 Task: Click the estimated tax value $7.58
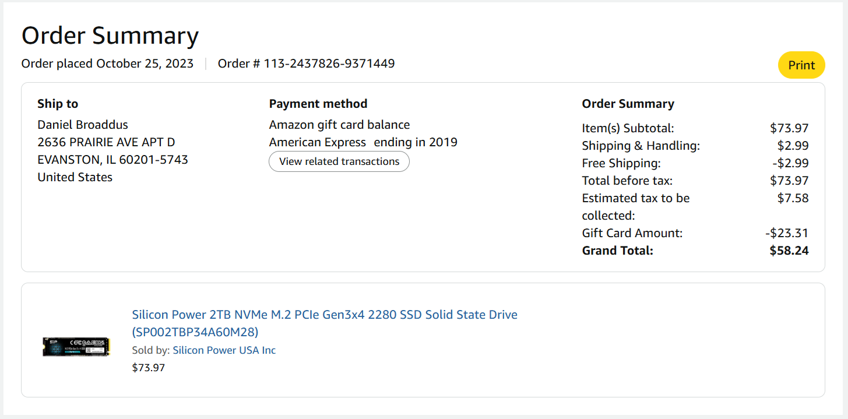(793, 198)
